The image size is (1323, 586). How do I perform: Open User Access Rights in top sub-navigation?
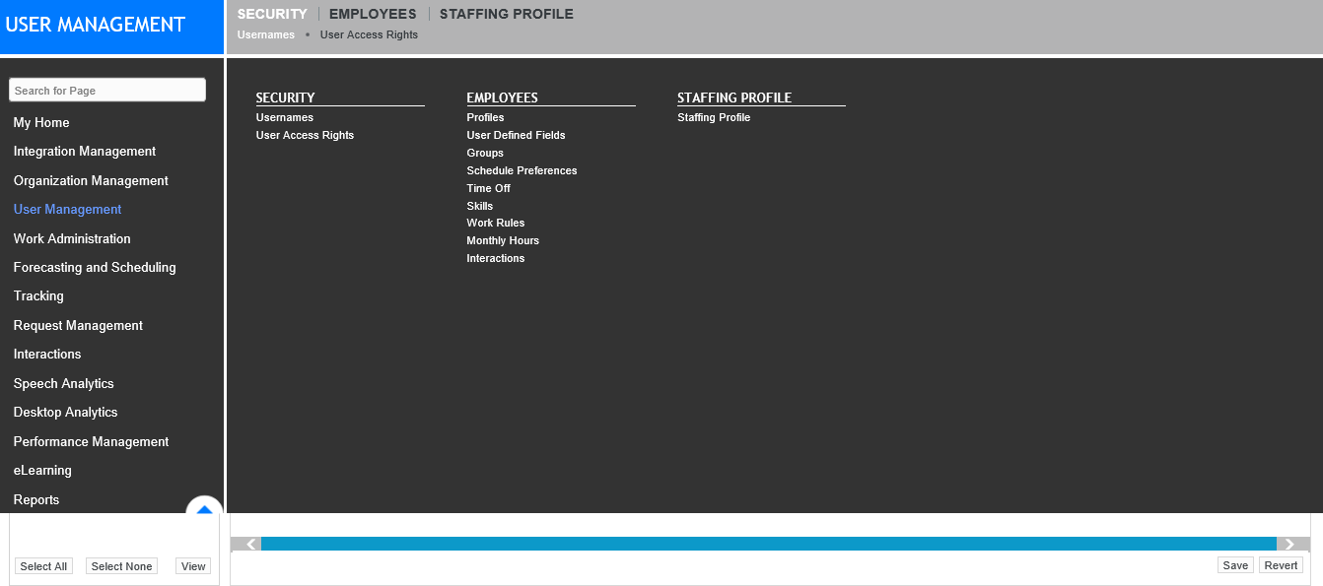[369, 34]
